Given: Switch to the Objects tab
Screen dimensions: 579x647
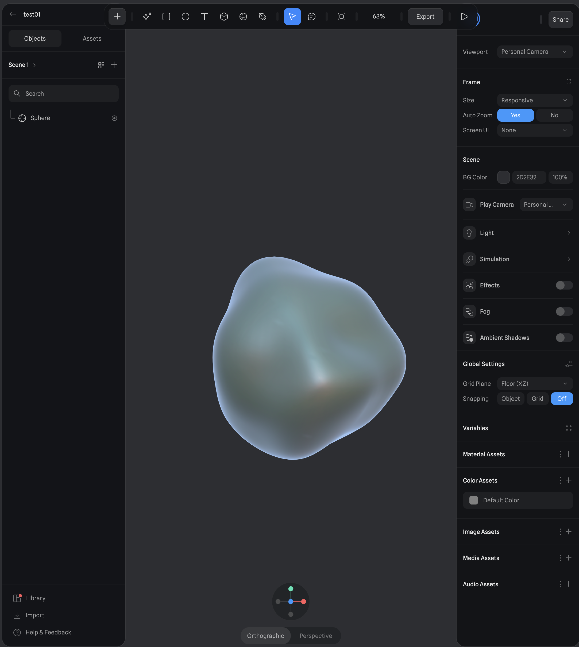Looking at the screenshot, I should (x=35, y=38).
